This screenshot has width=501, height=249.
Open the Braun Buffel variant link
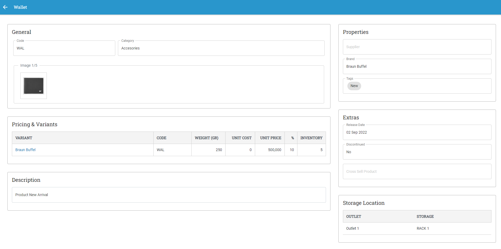click(25, 150)
